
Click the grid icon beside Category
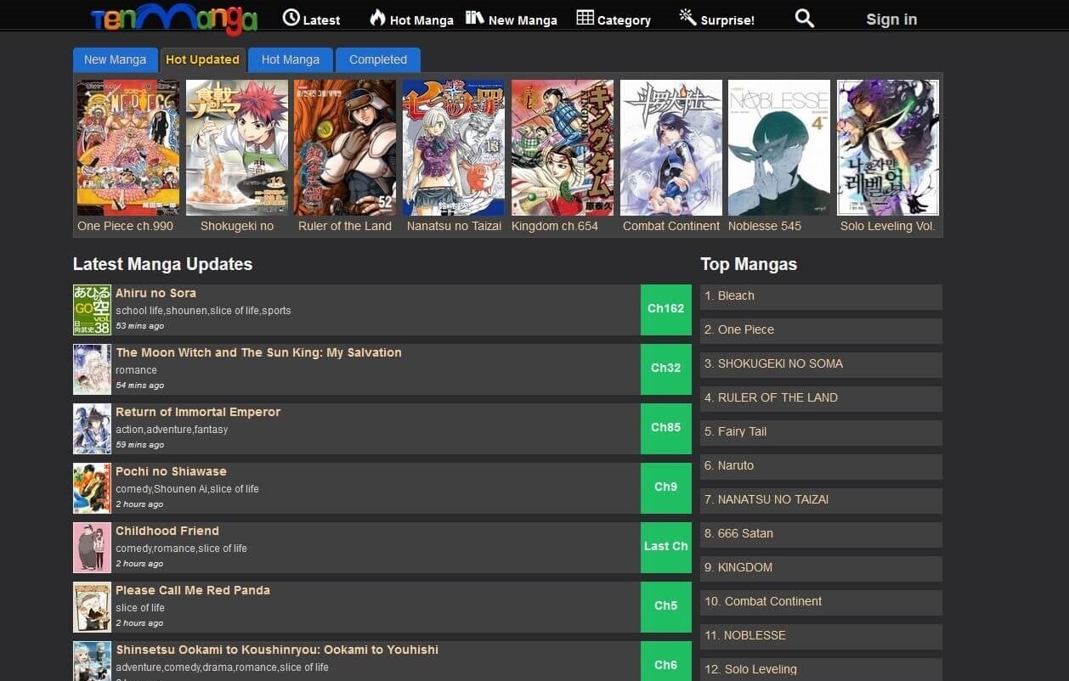pos(585,18)
